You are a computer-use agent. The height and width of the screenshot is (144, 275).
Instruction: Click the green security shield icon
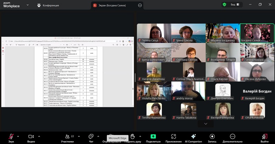click(224, 5)
